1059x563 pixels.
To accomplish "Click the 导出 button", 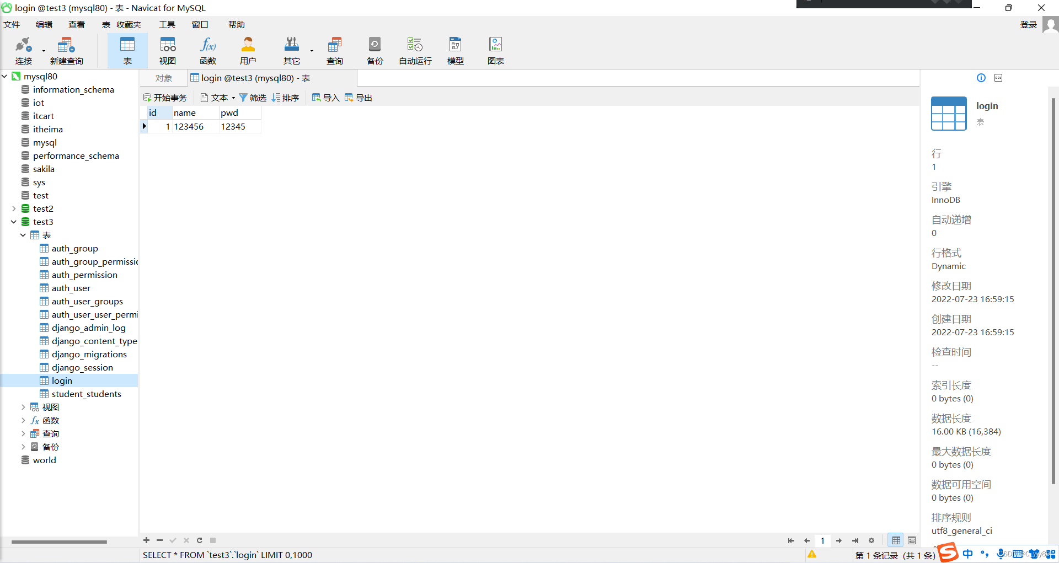I will click(358, 98).
